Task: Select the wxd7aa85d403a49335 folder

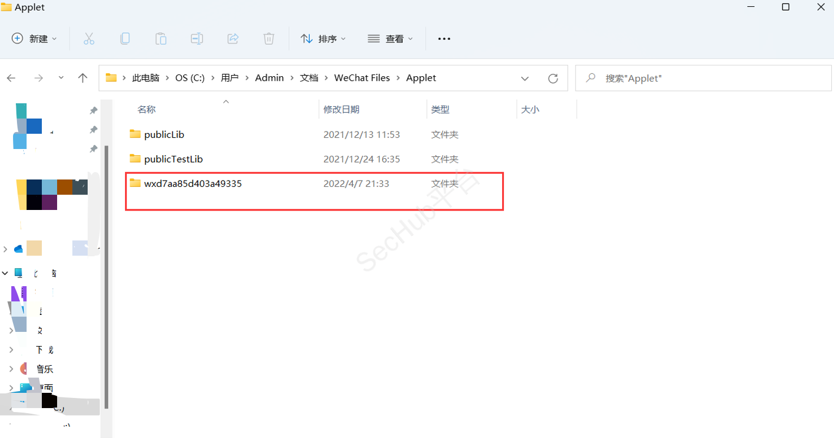Action: tap(192, 183)
